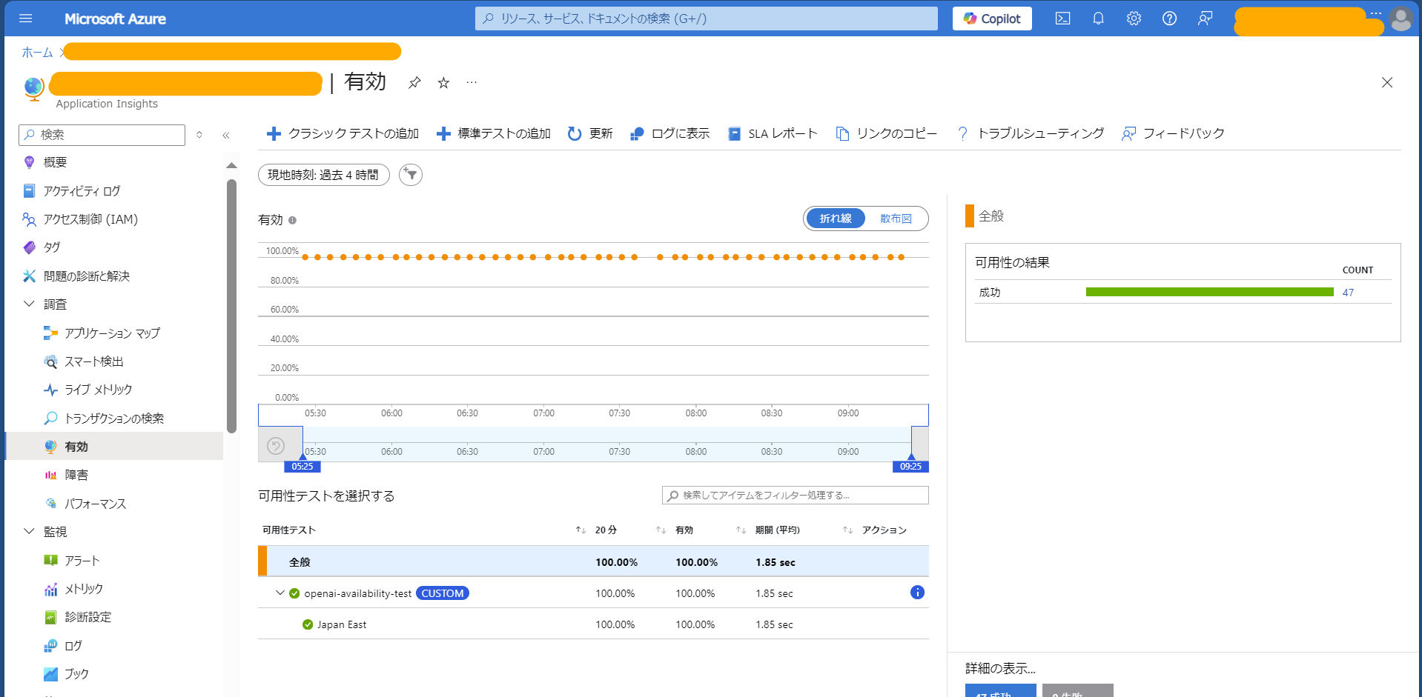1422x697 pixels.
Task: Pin this blade to the dashboard
Action: pos(414,83)
